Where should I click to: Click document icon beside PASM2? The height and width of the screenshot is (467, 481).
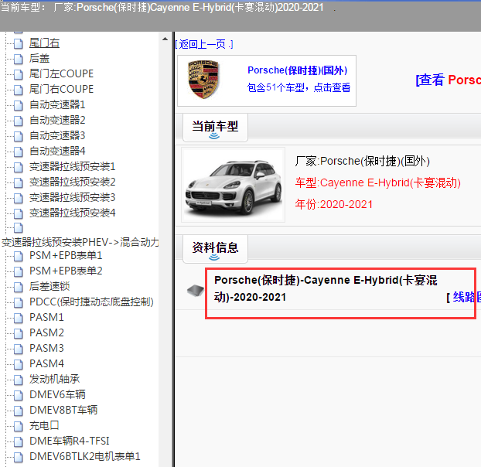(x=19, y=333)
